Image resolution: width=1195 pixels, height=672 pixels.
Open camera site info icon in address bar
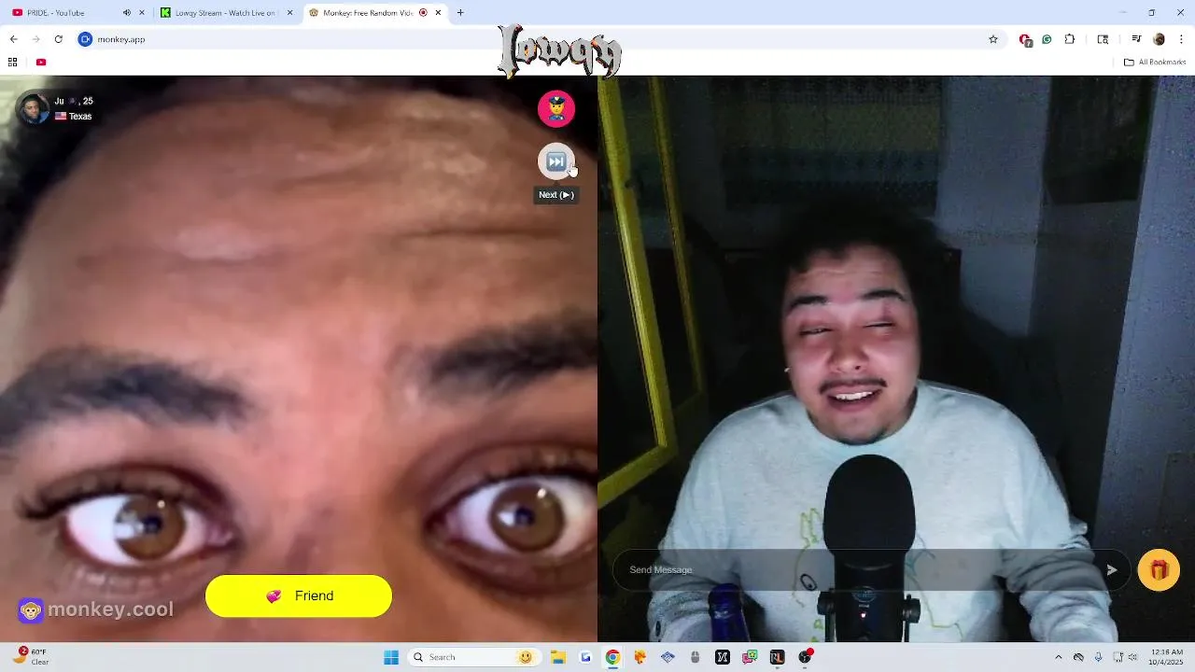coord(85,39)
